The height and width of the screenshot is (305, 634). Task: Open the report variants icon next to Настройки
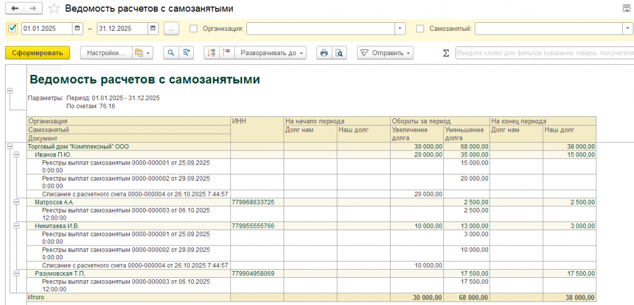[x=143, y=53]
